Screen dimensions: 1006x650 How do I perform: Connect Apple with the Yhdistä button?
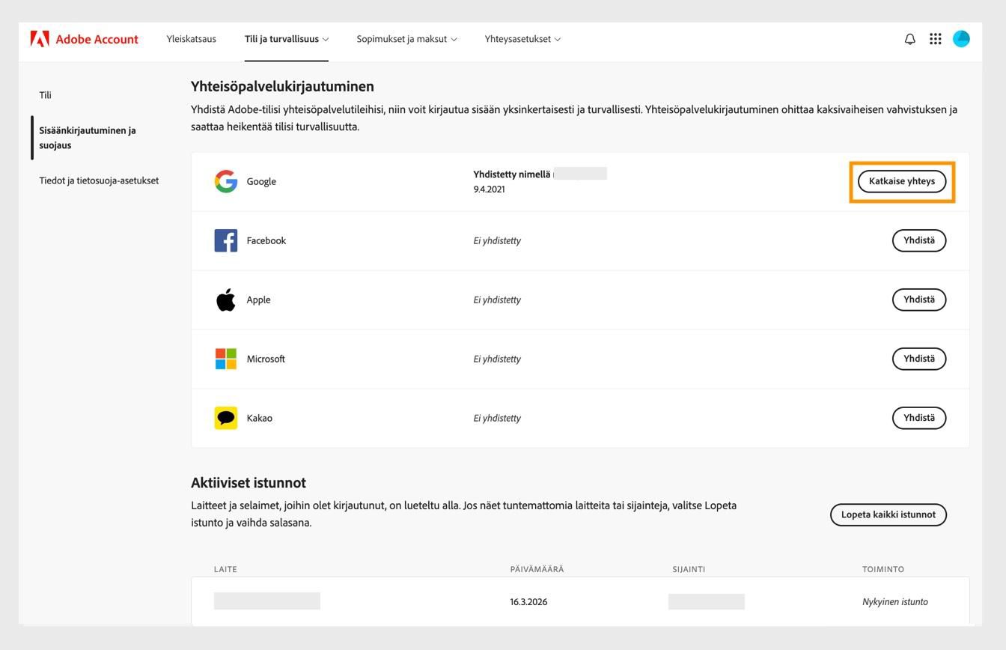(x=918, y=299)
